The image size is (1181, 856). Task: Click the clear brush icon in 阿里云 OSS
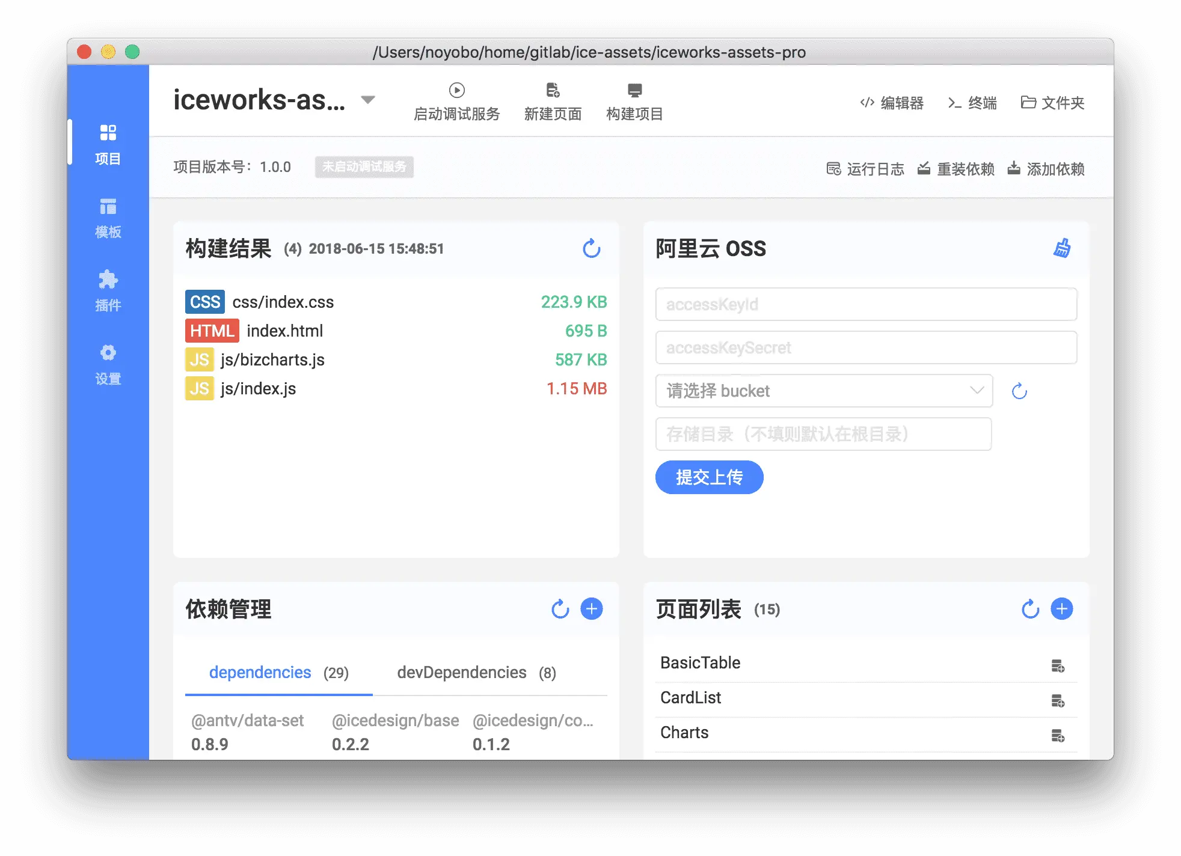tap(1062, 248)
